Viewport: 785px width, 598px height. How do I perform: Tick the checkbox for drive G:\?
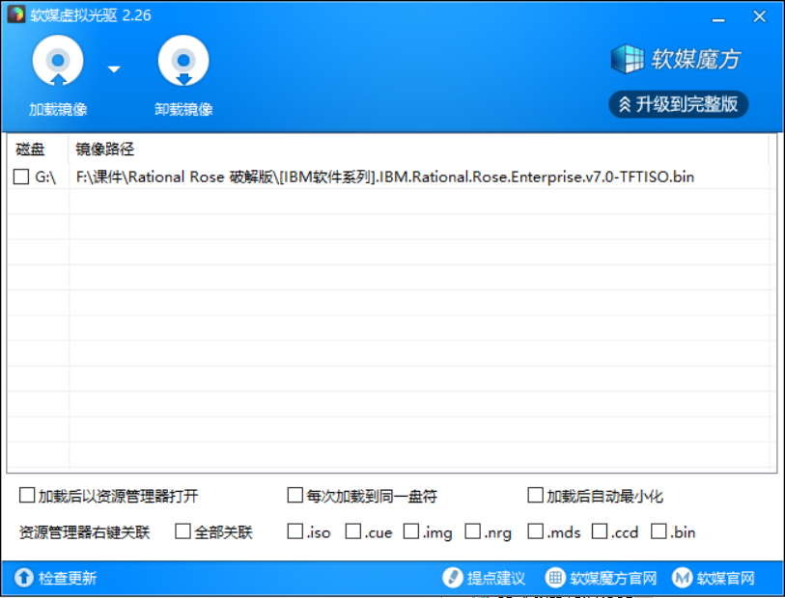pos(21,177)
